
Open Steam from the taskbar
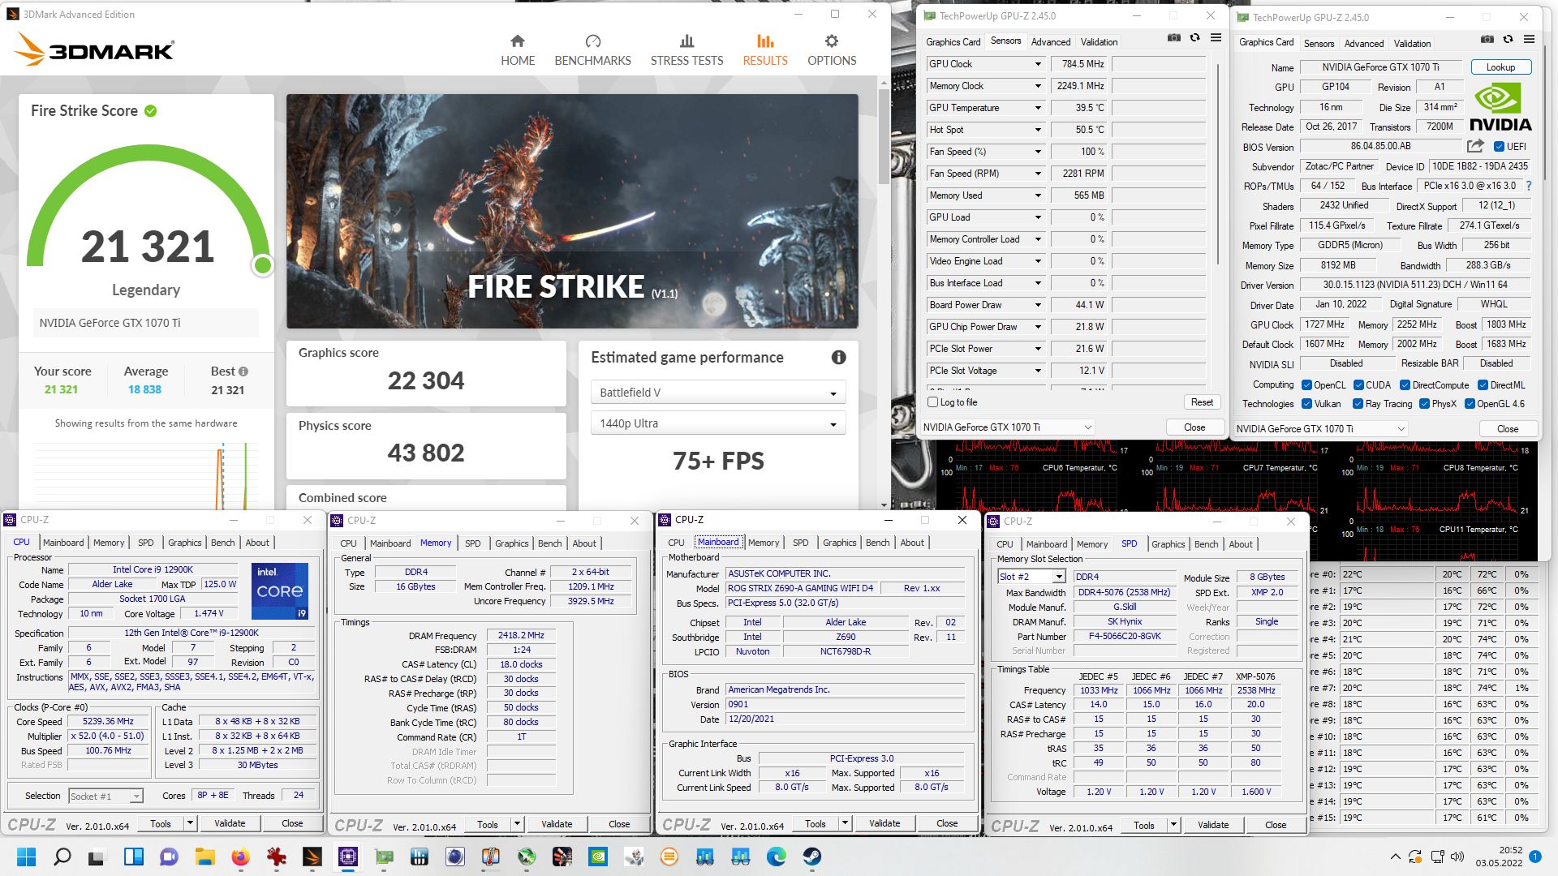tap(811, 857)
